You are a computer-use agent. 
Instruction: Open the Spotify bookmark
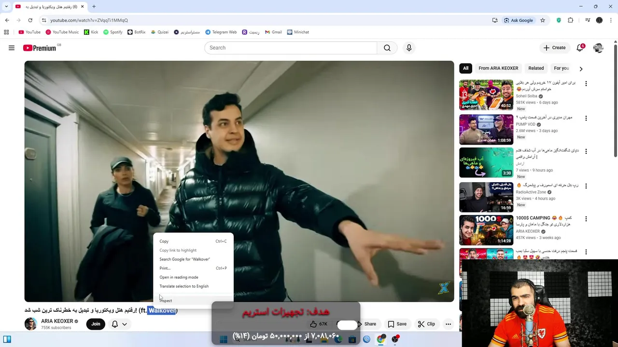(113, 32)
